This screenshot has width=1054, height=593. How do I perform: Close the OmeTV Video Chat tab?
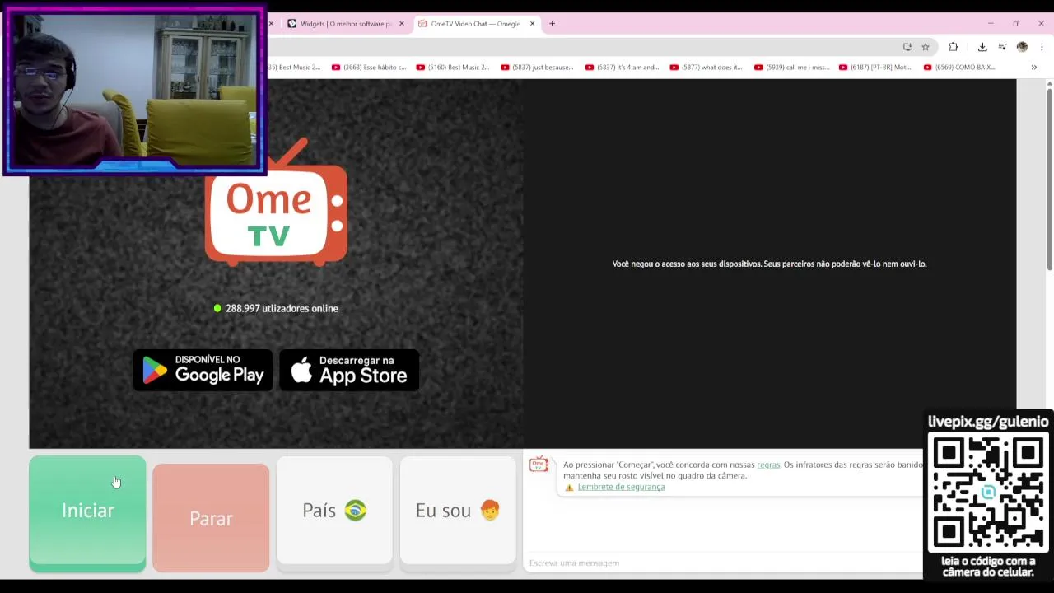(x=532, y=24)
